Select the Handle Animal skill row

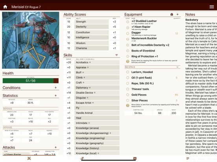click(x=92, y=113)
